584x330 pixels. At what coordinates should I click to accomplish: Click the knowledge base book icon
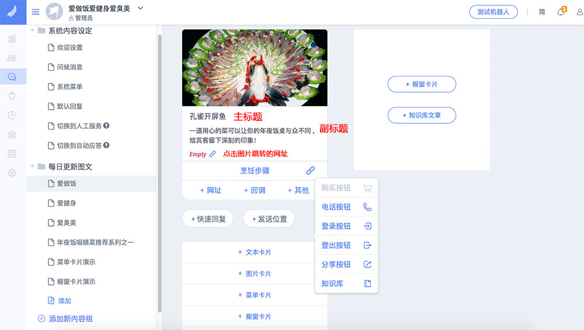tap(367, 283)
